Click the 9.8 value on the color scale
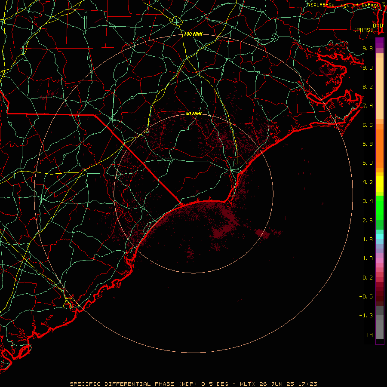The height and width of the screenshot is (387, 387). pyautogui.click(x=368, y=48)
